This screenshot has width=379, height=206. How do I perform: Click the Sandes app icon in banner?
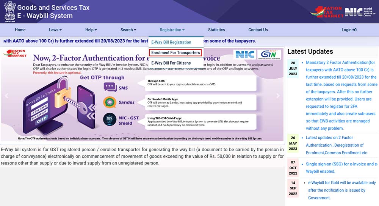point(110,102)
